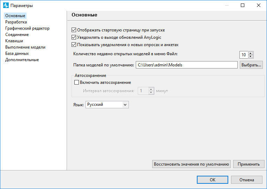
Task: Go to Соединение settings section
Action: 17,35
